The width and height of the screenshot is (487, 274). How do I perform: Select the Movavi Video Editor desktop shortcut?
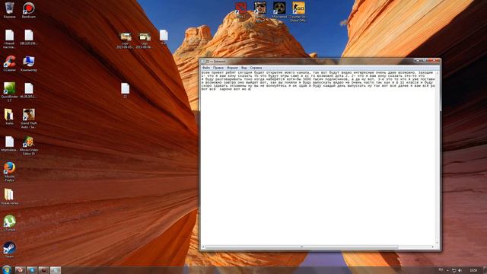pyautogui.click(x=29, y=145)
